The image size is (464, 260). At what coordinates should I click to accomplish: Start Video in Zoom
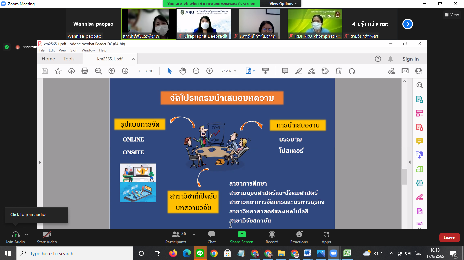tap(47, 237)
